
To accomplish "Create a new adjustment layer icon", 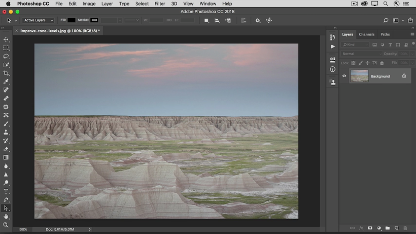I will pyautogui.click(x=379, y=228).
